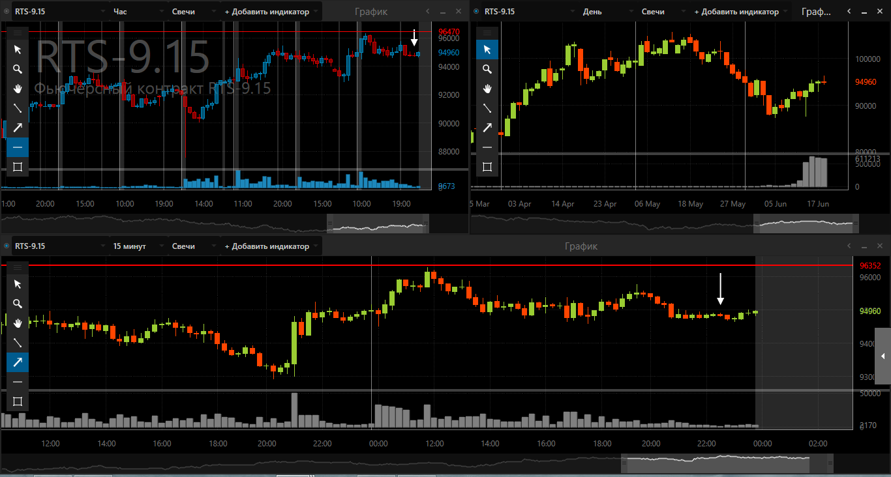Select hand pan tool in hourly chart
The height and width of the screenshot is (477, 891).
point(18,89)
